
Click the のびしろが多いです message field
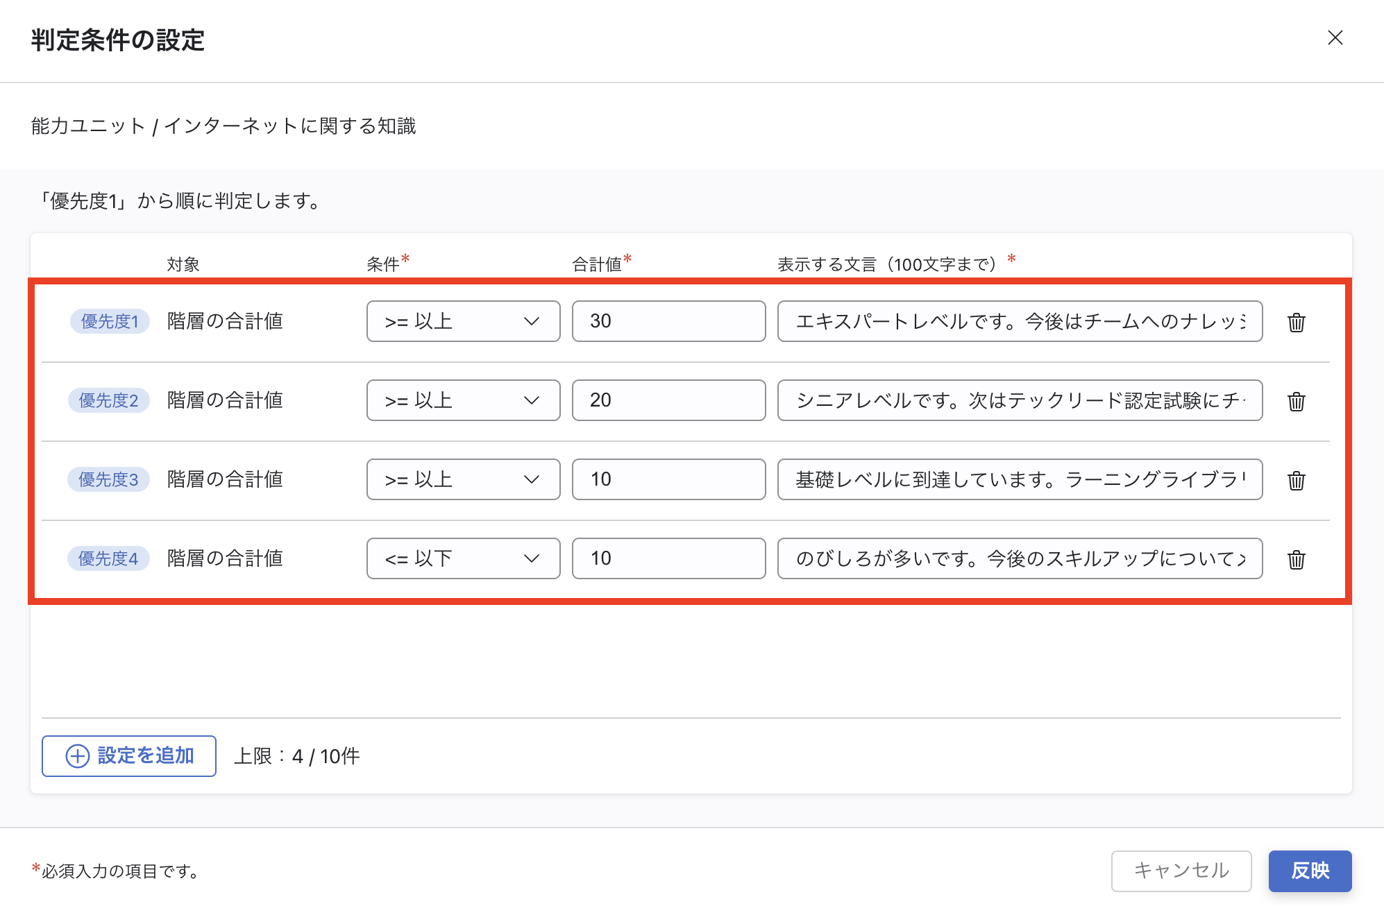[1020, 558]
